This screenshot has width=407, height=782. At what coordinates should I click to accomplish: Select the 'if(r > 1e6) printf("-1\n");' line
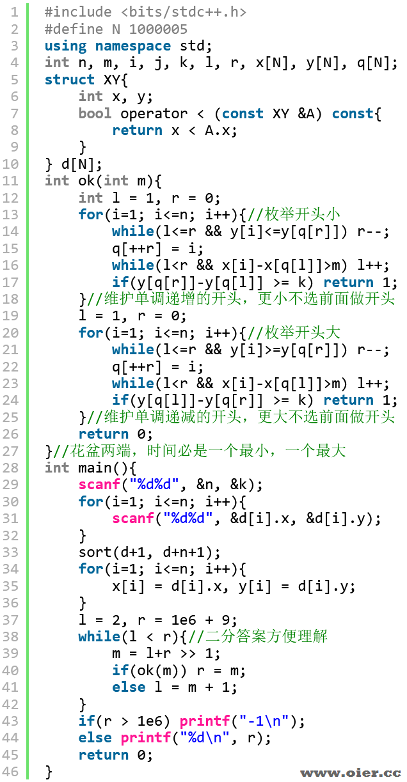(192, 721)
